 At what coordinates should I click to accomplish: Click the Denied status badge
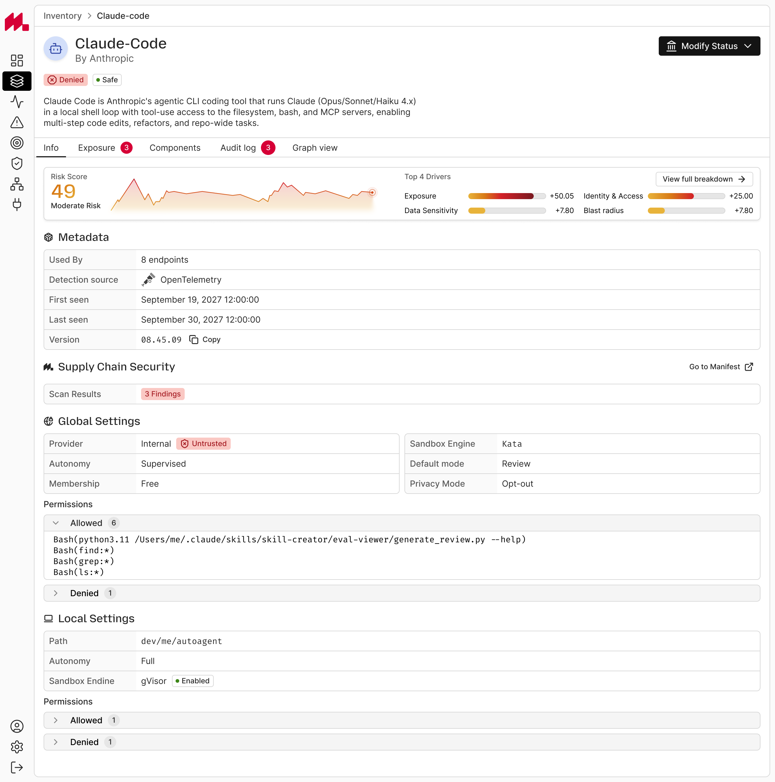pos(66,80)
